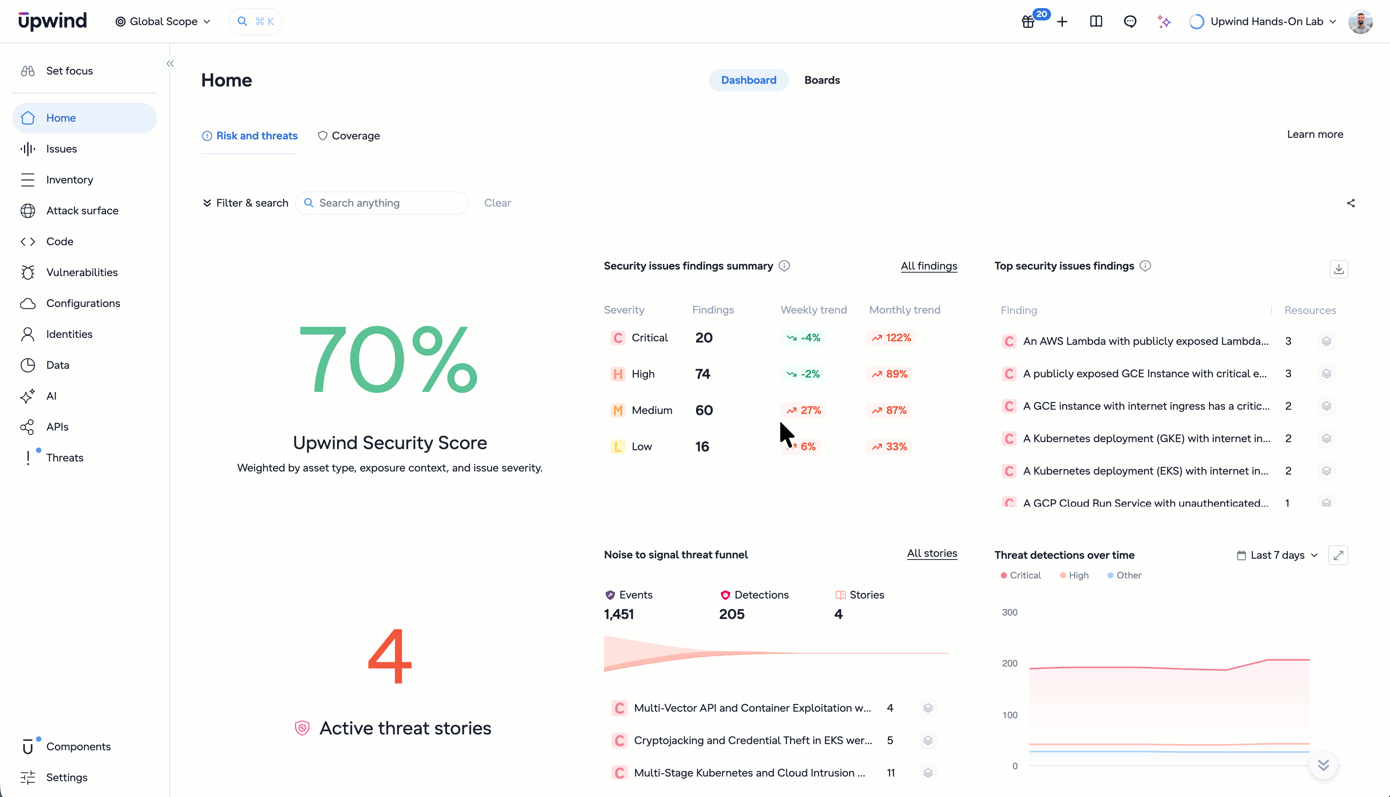The image size is (1390, 797).
Task: Open the Vulnerabilities bug icon page
Action: coord(84,272)
